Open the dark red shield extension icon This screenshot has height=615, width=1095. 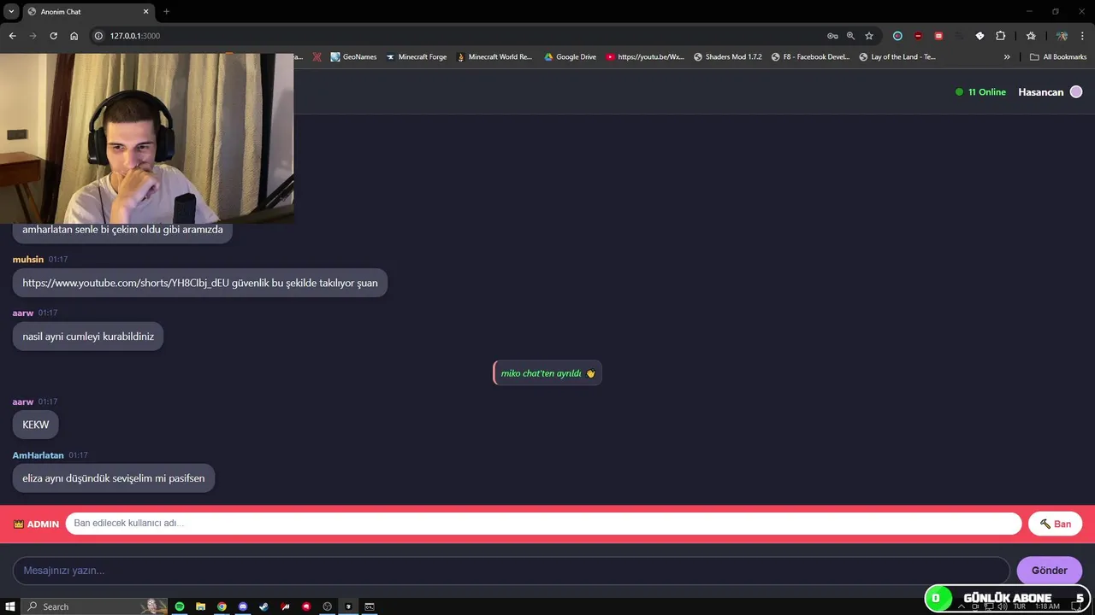coord(918,36)
